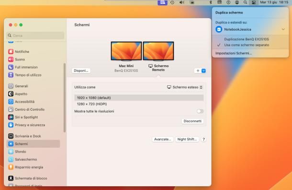
Task: Toggle Mostra tutte le risoluzioni switch
Action: click(x=200, y=111)
